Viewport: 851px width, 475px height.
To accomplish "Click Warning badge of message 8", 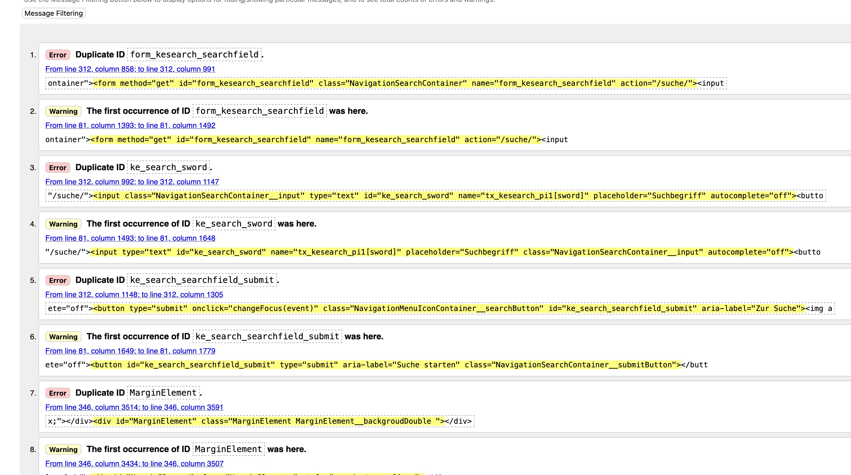I will click(63, 450).
